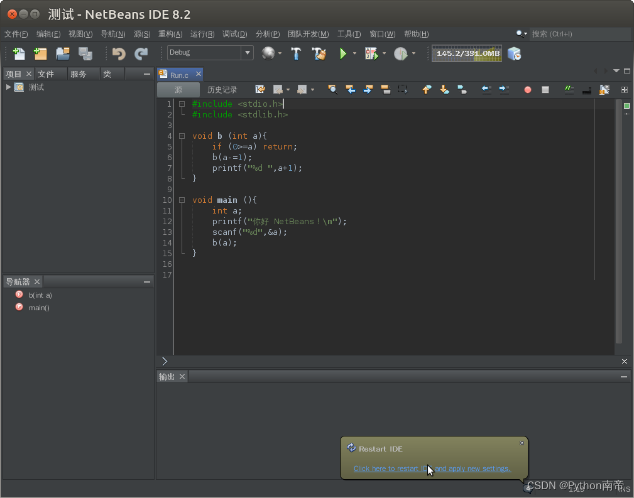Click the Build Project hammer icon
634x498 pixels.
coord(296,54)
